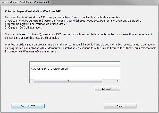Click the text '2. Créez un DVD d'installation.'
Screen dimensions: 159x113
[x=23, y=27]
